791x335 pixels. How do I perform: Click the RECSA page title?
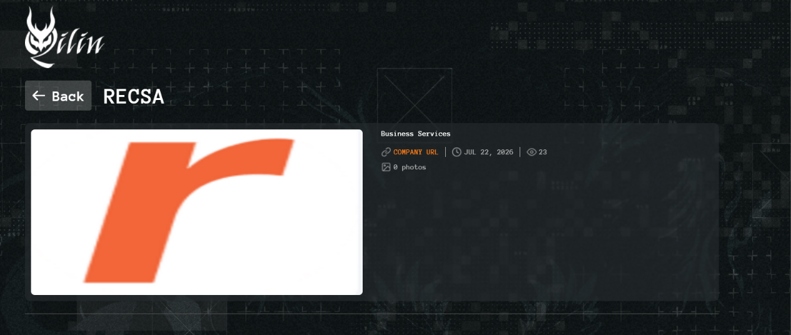pos(134,96)
